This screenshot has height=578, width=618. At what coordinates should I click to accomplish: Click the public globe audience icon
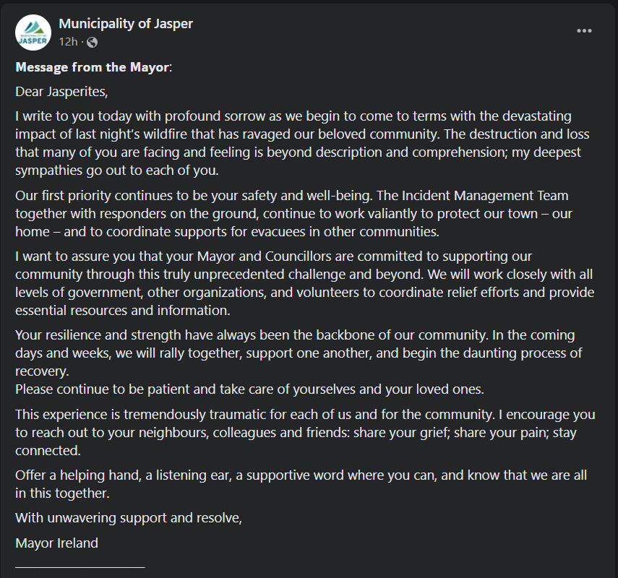(92, 42)
